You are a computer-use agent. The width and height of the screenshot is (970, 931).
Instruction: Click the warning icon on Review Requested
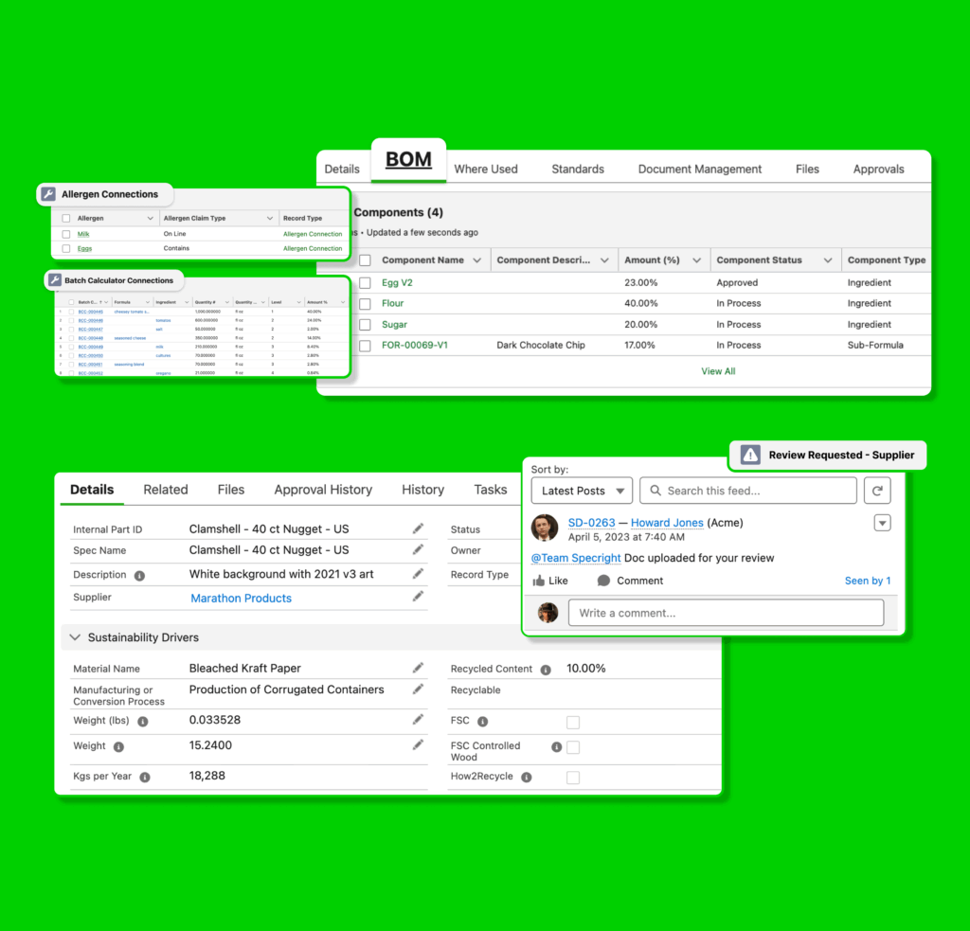(x=750, y=455)
